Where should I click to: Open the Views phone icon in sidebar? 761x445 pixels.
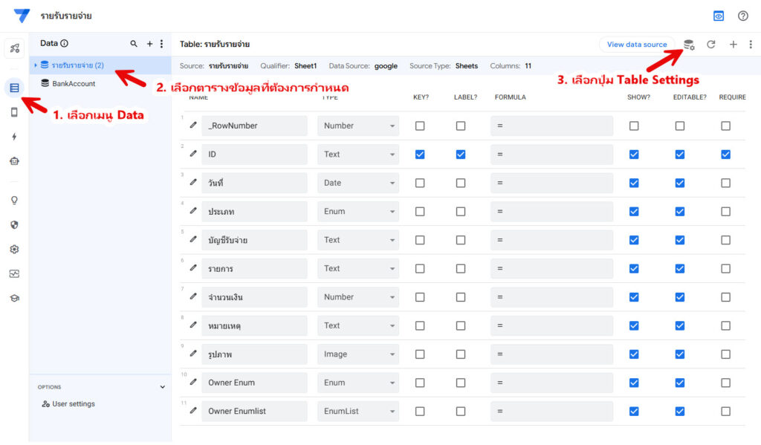coord(14,112)
